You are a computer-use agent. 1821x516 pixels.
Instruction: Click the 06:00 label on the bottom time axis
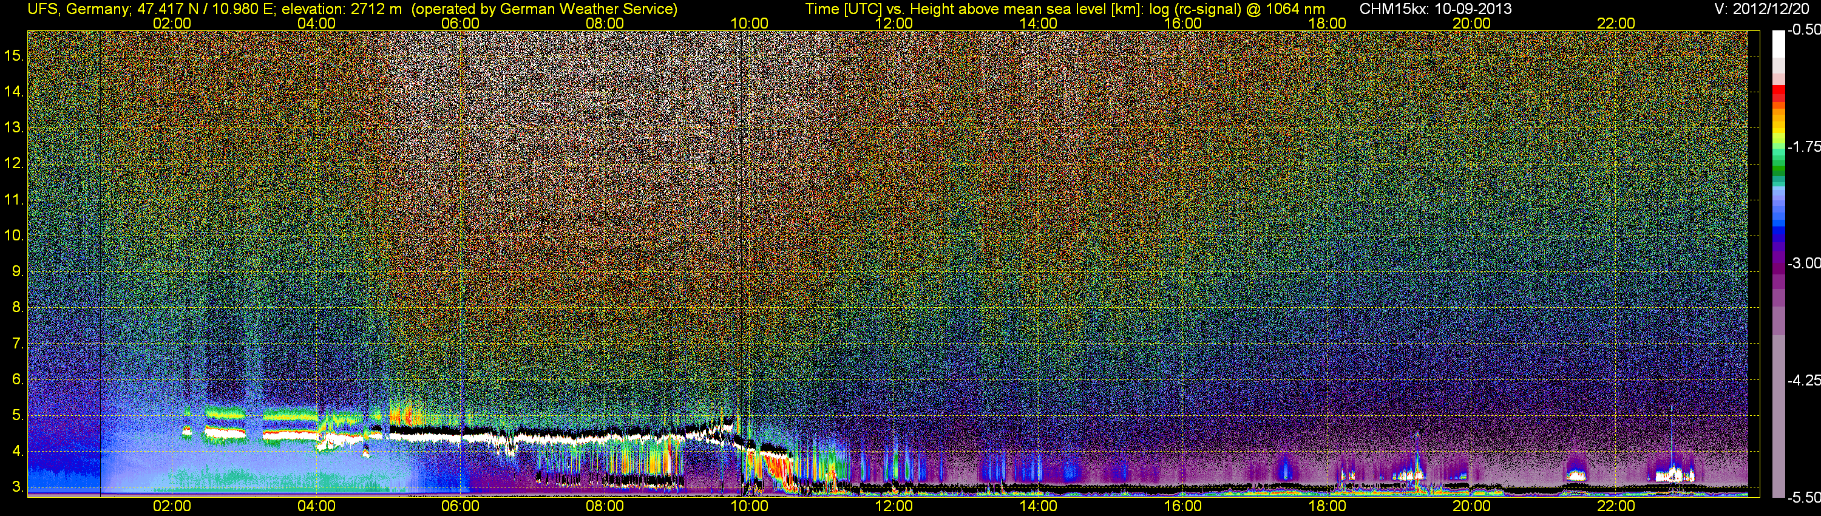pos(460,506)
